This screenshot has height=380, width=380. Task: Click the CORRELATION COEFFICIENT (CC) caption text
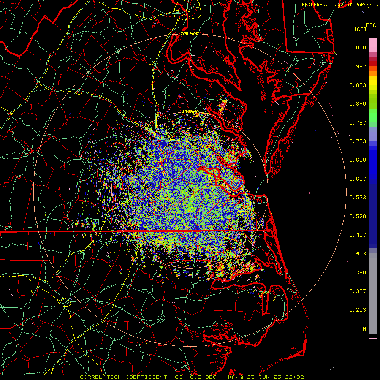tap(133, 377)
